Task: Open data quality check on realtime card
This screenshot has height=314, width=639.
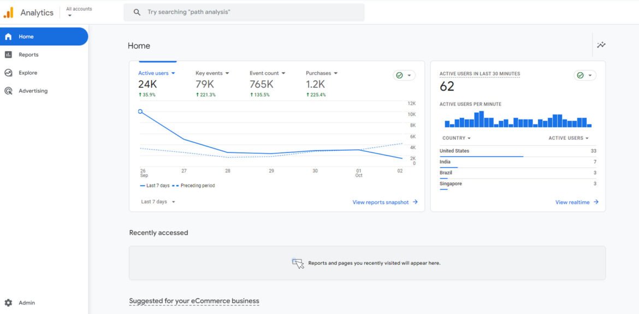Action: pyautogui.click(x=584, y=75)
